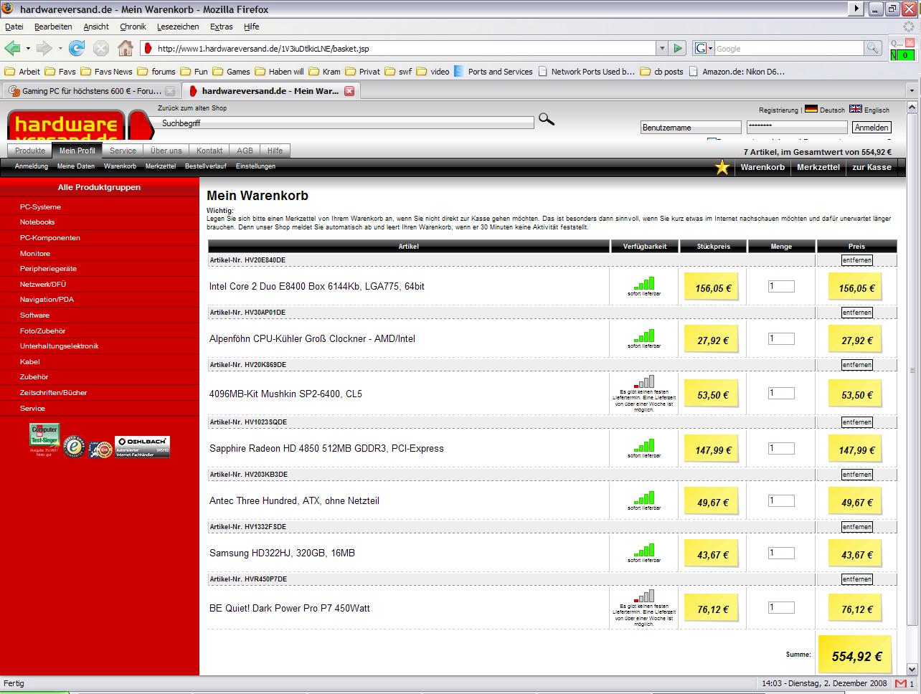Screen dimensions: 921x694
Task: Open the Datei menu
Action: click(14, 27)
